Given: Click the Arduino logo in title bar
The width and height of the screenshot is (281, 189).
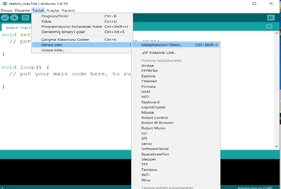Looking at the screenshot, I should (5, 4).
